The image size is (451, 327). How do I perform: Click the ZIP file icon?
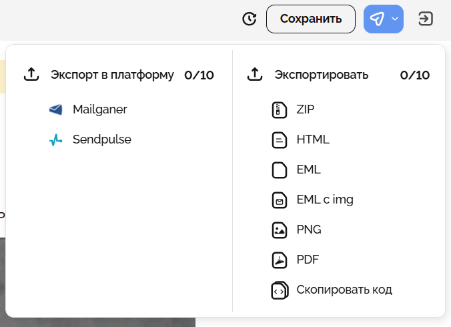[x=280, y=110]
